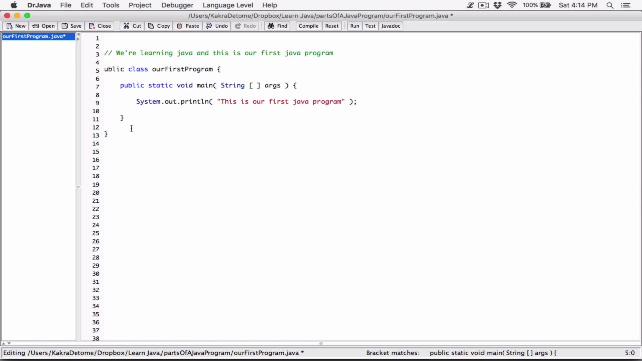Collapse the document list with the left divider arrow
Viewport: 642px width, 361px height.
coord(78,34)
